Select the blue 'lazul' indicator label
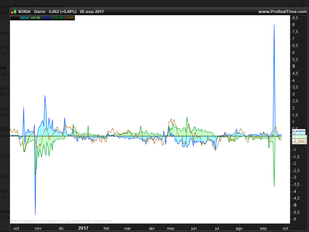 coord(46,18)
